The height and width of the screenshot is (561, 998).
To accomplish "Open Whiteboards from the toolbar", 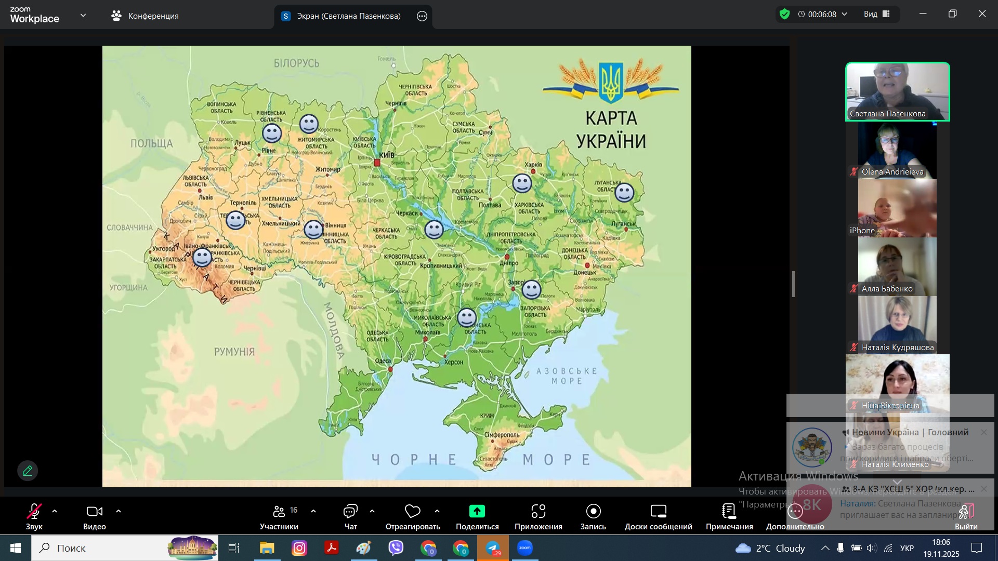I will pyautogui.click(x=658, y=512).
